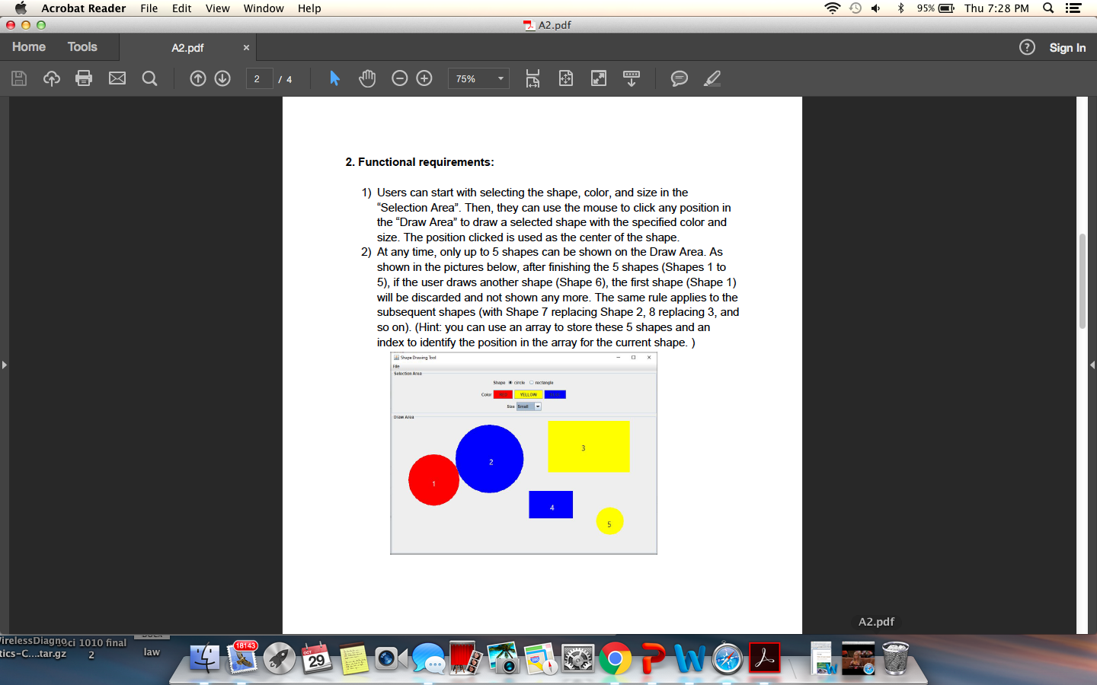Zoom out with the minus icon

pyautogui.click(x=400, y=78)
